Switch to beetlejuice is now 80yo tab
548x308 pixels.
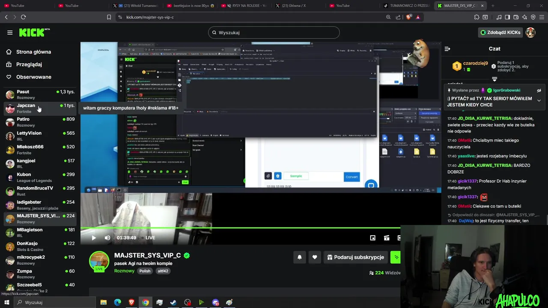(x=191, y=6)
